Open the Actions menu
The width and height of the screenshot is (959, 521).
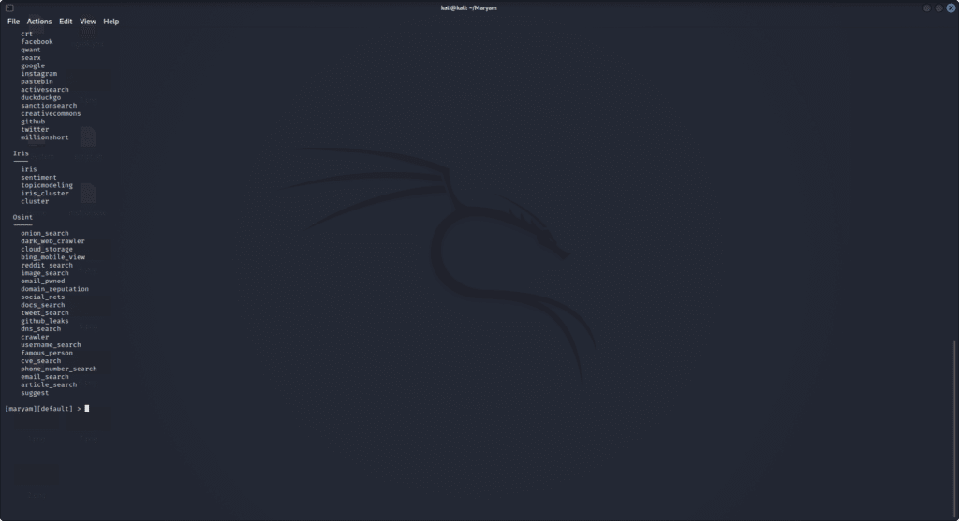[39, 21]
